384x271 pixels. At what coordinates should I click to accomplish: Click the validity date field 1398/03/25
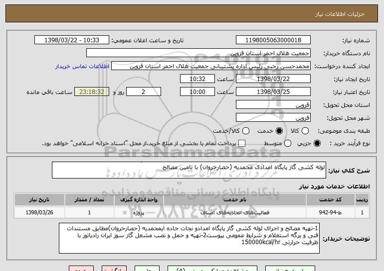pos(273,92)
